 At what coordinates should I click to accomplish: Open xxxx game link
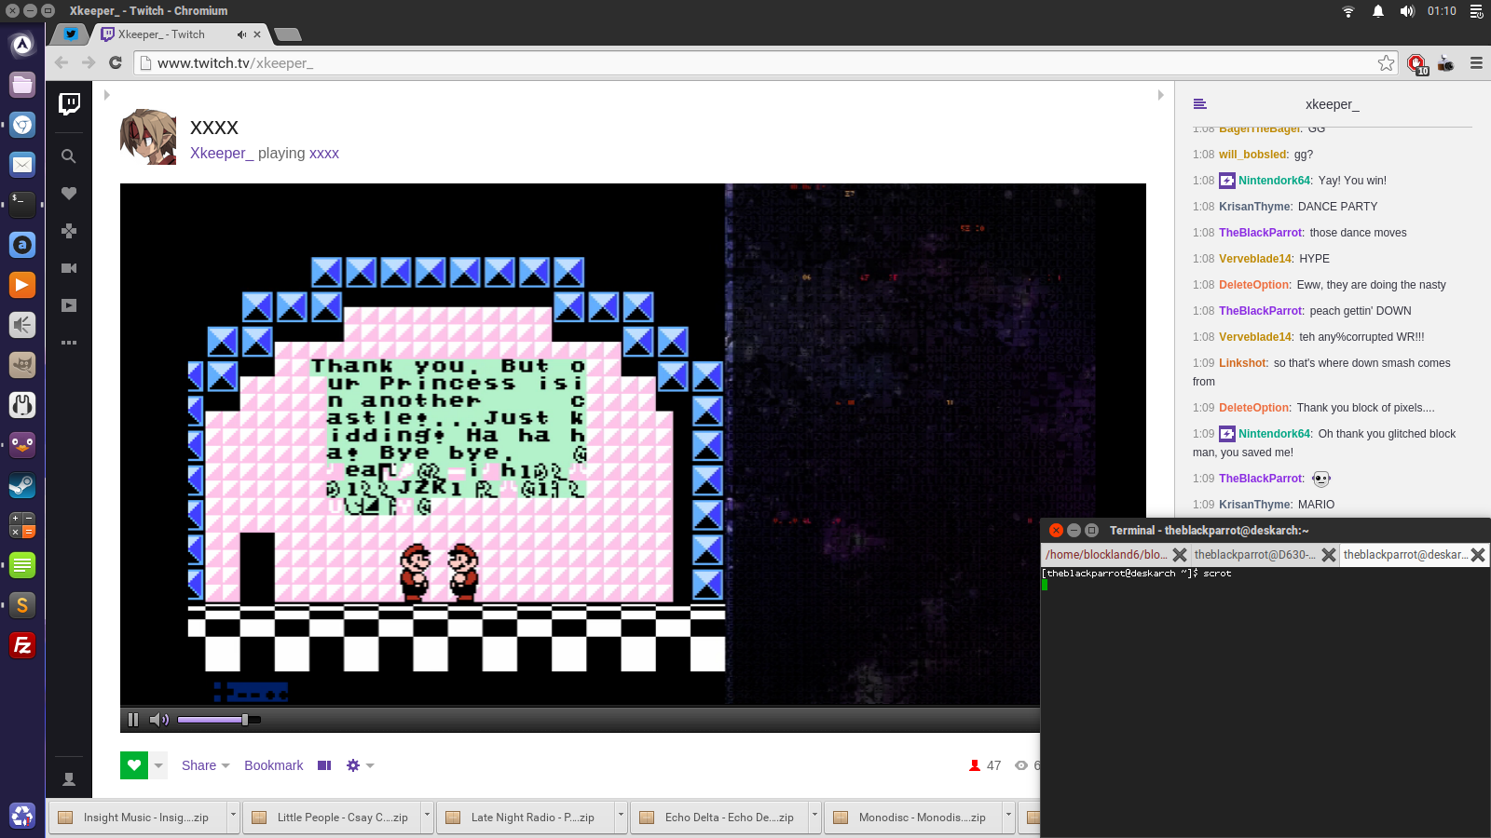pyautogui.click(x=324, y=153)
